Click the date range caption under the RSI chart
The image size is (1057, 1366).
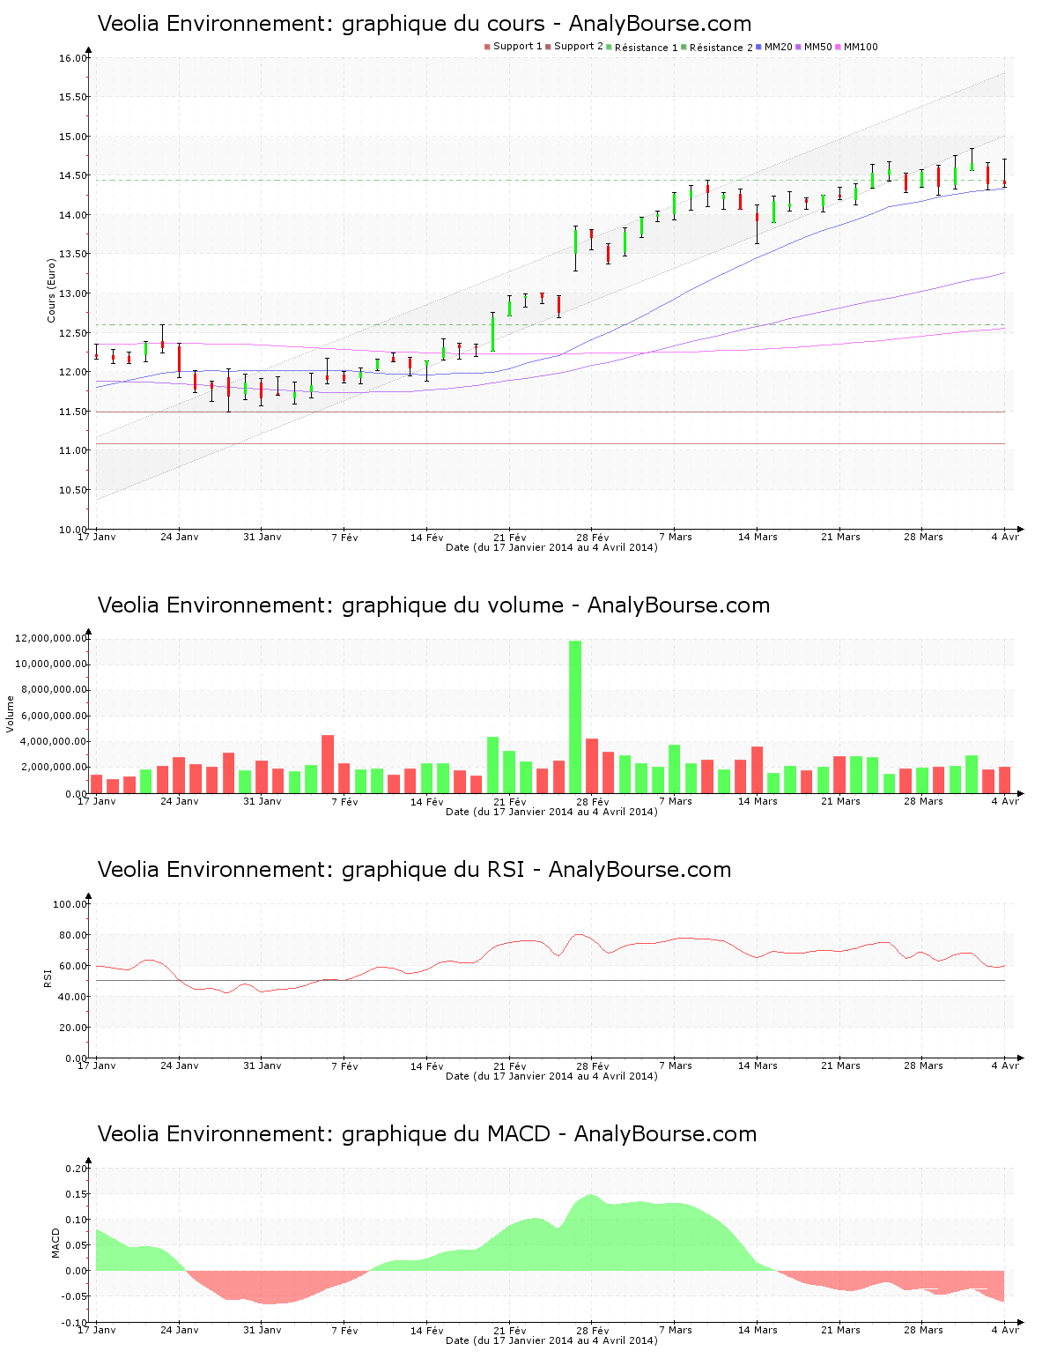(551, 1076)
